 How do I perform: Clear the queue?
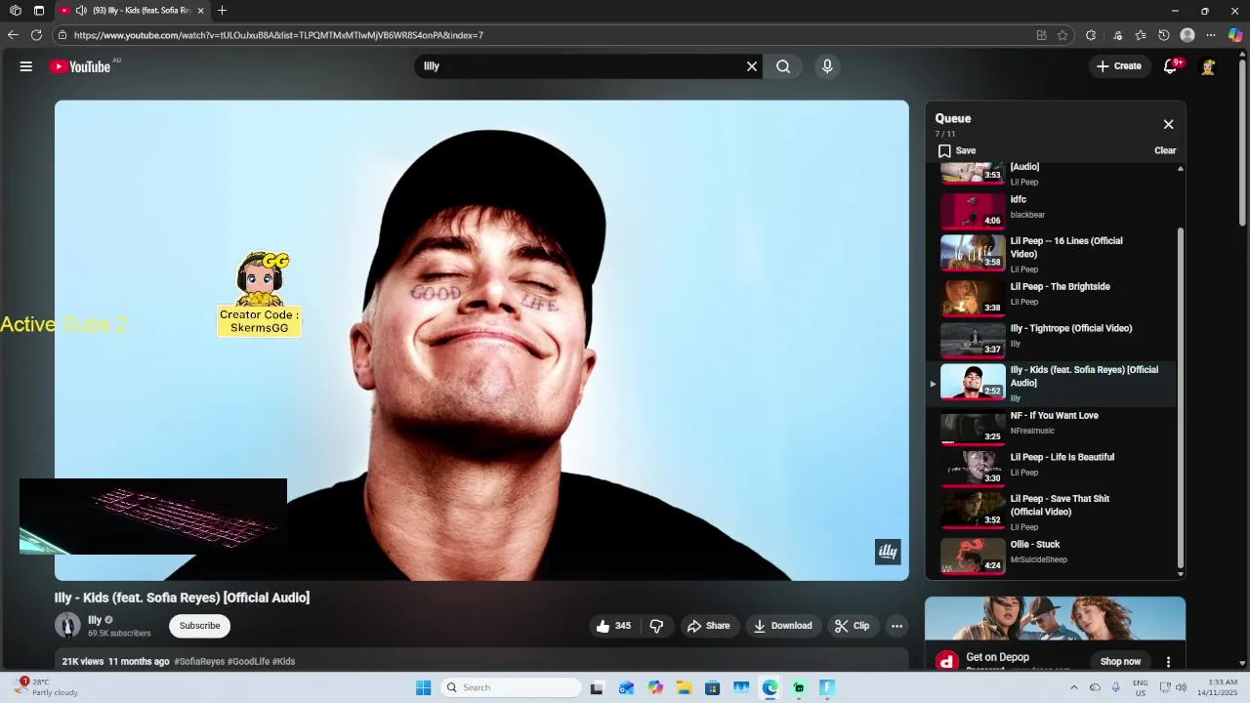[1165, 150]
